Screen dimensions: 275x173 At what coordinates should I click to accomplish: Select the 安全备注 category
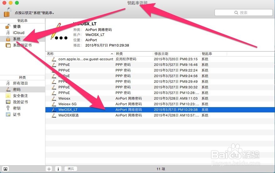23,96
